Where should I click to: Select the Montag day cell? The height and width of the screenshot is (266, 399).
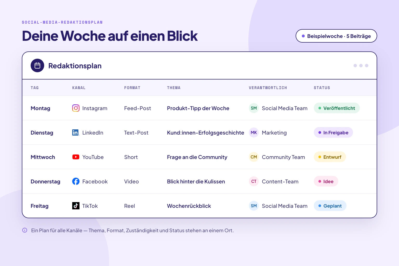point(40,108)
